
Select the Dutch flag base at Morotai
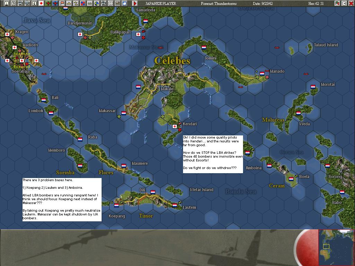point(313,87)
